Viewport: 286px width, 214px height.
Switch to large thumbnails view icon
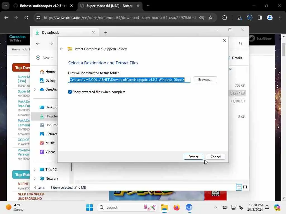point(245,187)
